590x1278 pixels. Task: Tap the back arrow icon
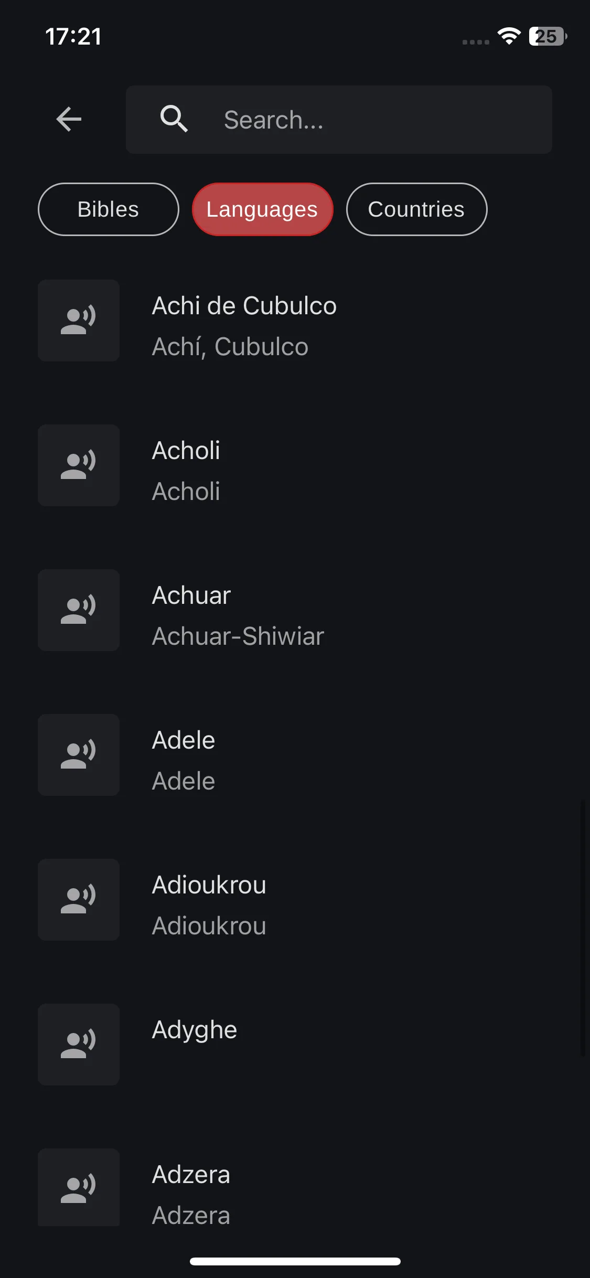(x=69, y=119)
